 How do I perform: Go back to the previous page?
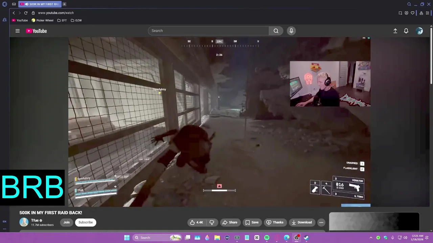point(14,13)
